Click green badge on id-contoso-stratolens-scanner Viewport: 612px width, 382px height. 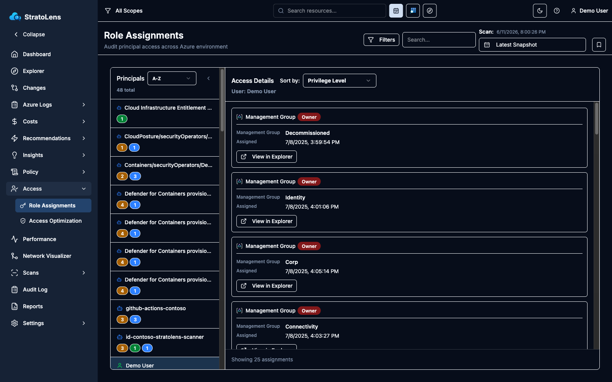pyautogui.click(x=135, y=348)
